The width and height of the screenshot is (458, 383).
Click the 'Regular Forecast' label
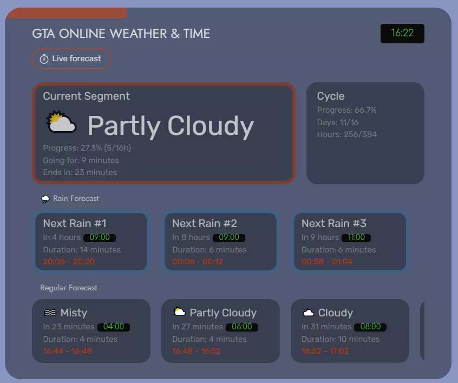[69, 288]
